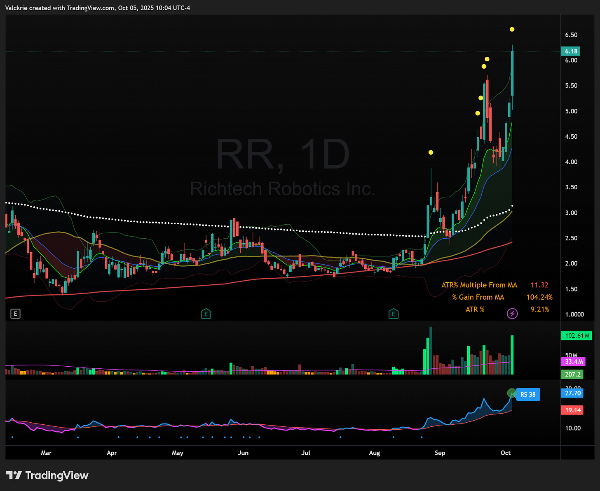Click the green 207.2 label
This screenshot has width=600, height=491.
pyautogui.click(x=572, y=374)
